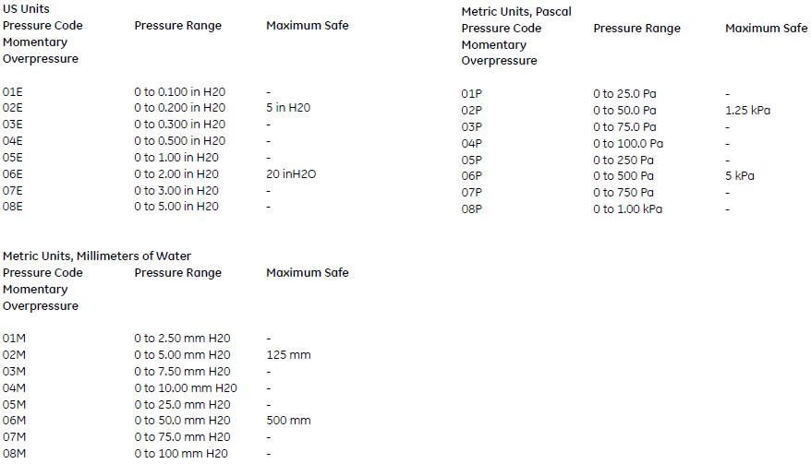Select pressure code 01E
Image resolution: width=811 pixels, height=464 pixels.
tap(13, 92)
